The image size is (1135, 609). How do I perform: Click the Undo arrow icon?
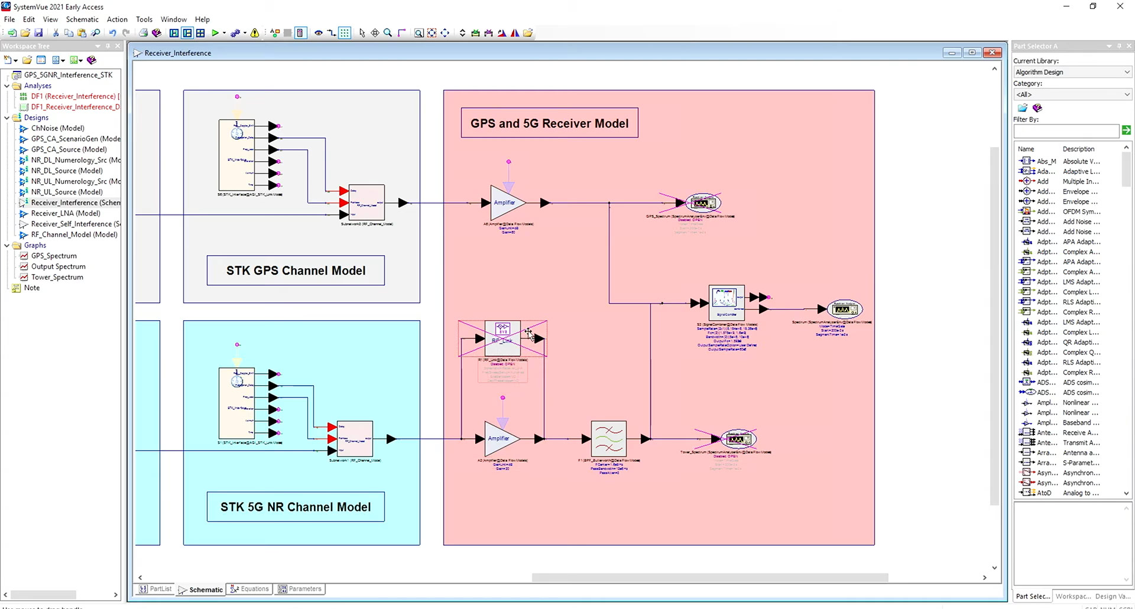point(112,33)
